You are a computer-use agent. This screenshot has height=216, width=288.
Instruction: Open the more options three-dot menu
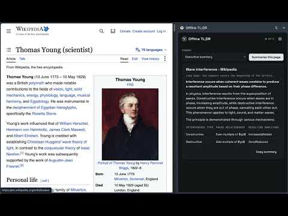click(165, 59)
